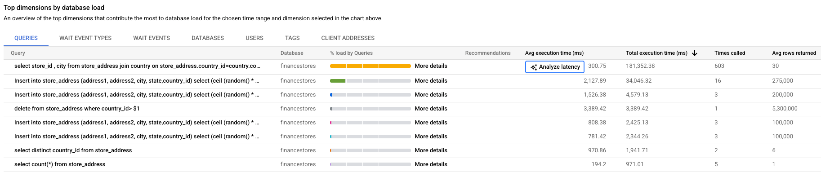Open the Wait Events tab

point(152,38)
